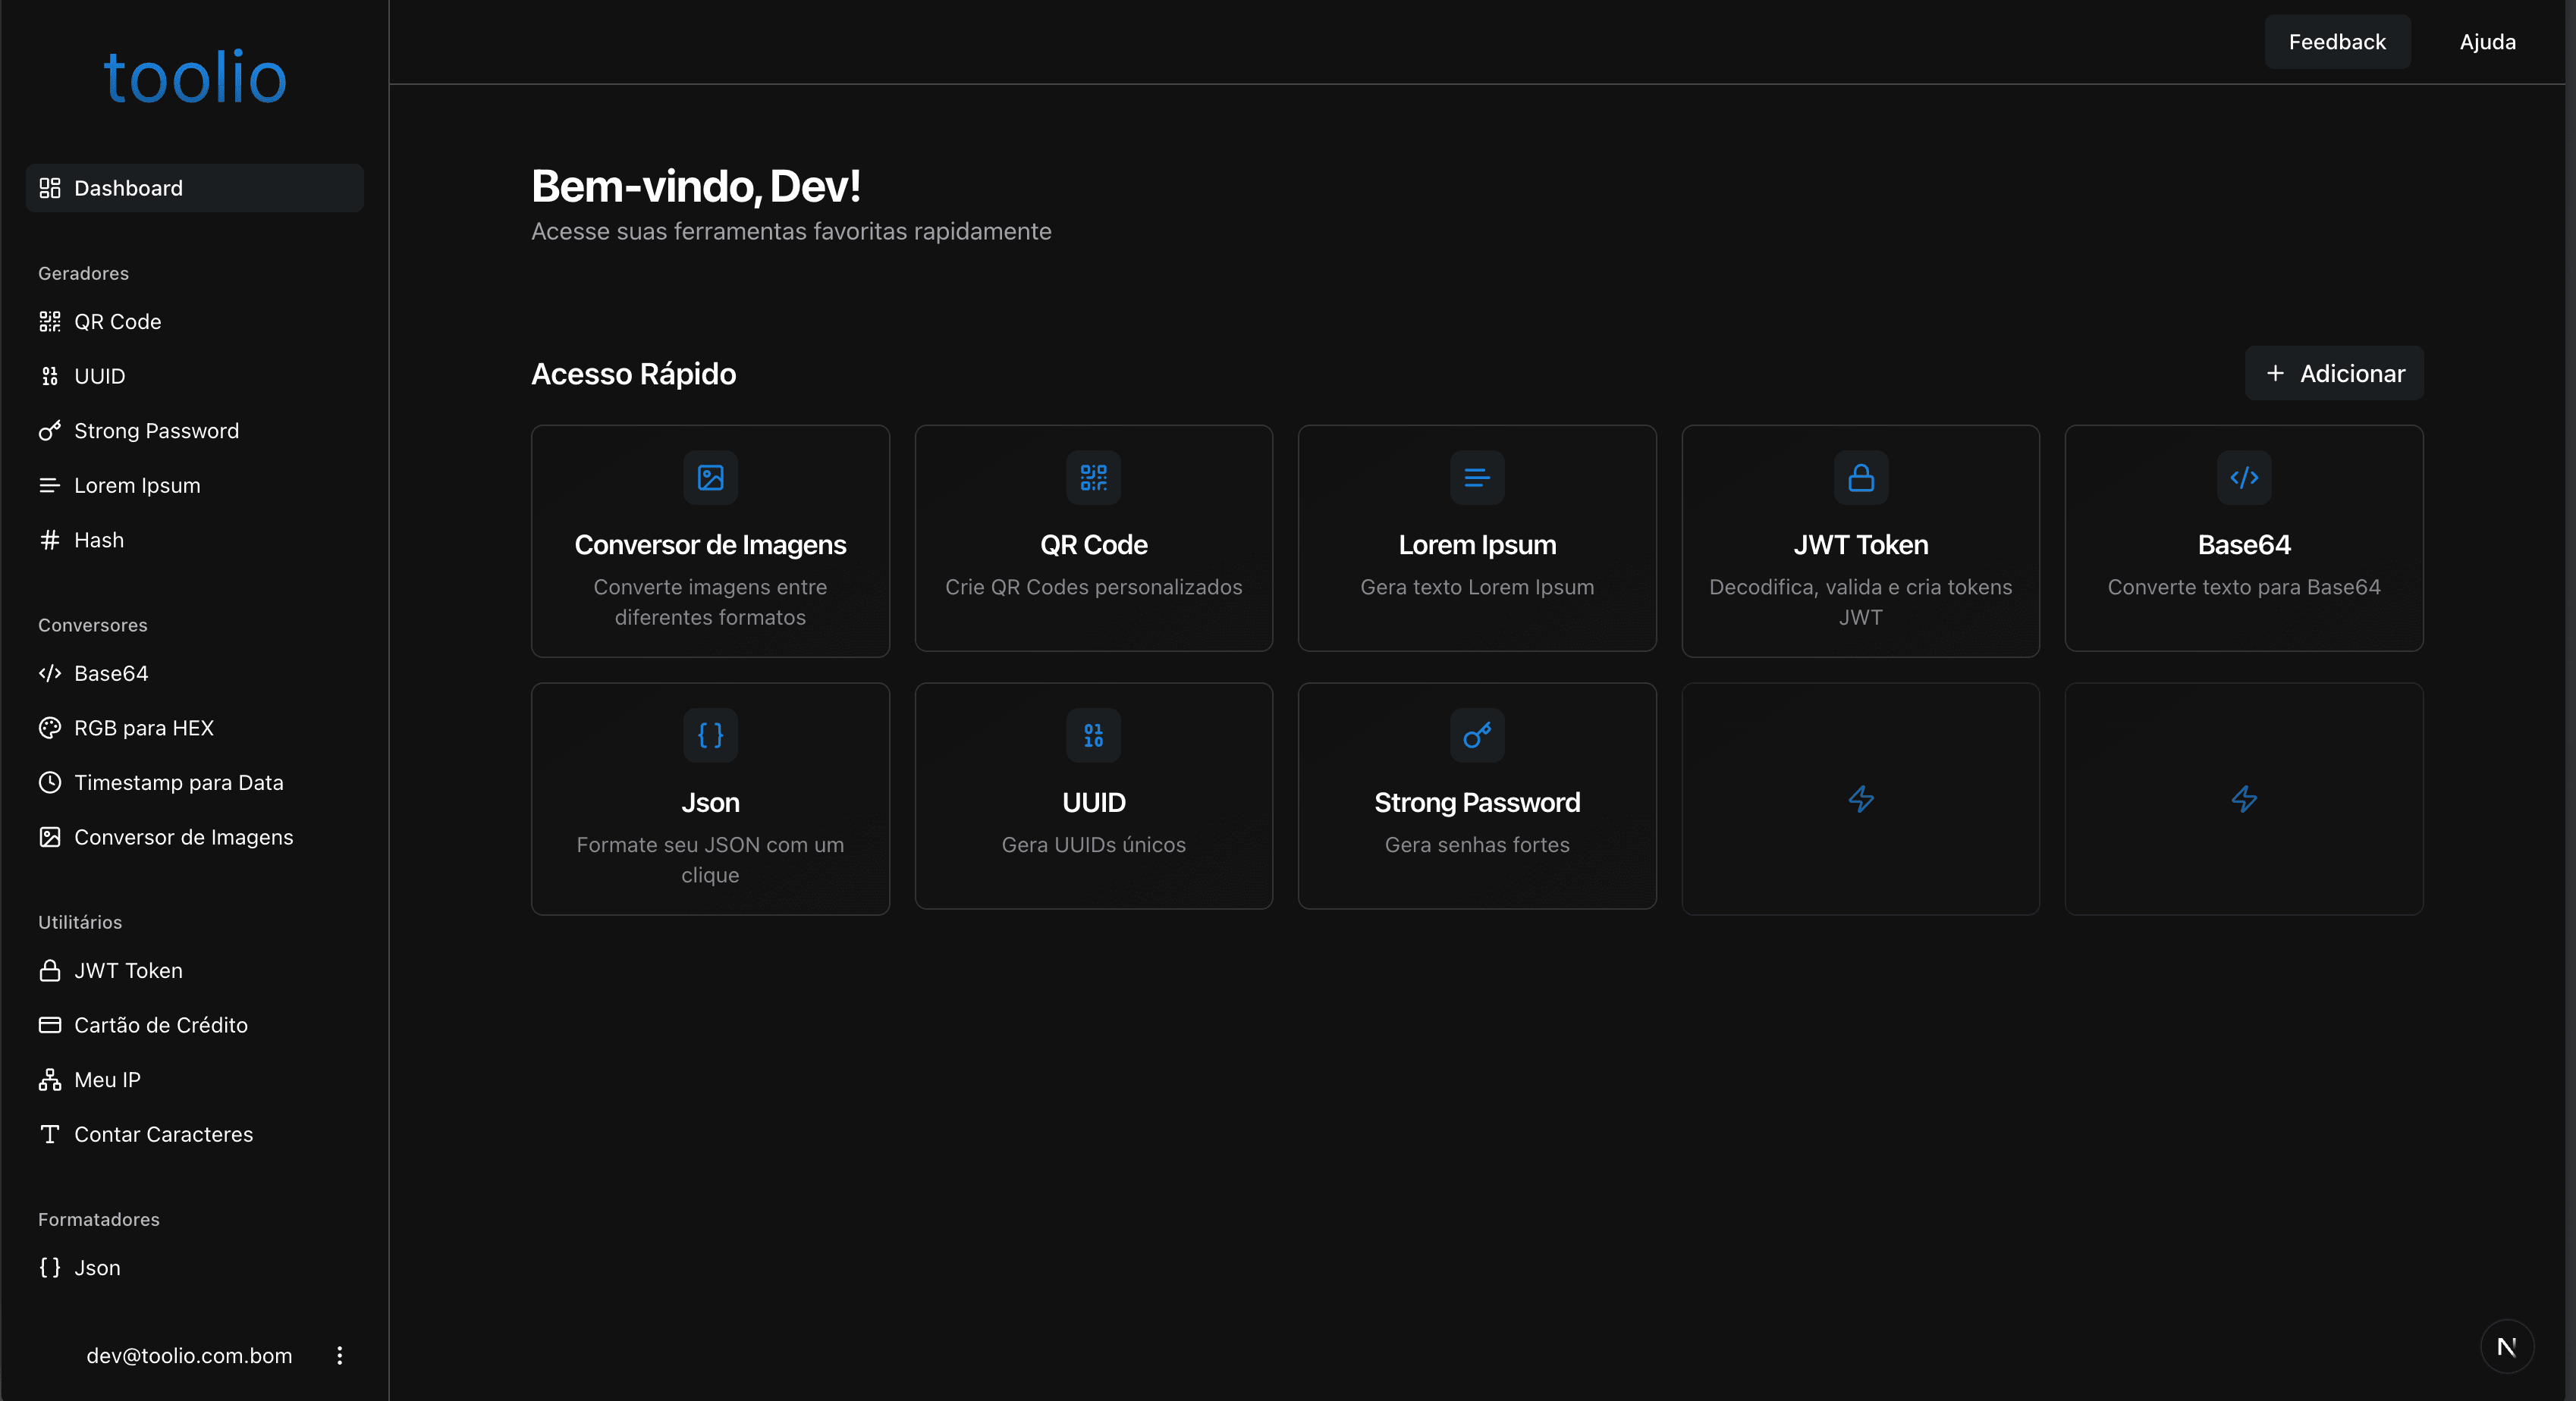Click the Adicionar button in Acesso Rápido
Image resolution: width=2576 pixels, height=1401 pixels.
[x=2334, y=373]
